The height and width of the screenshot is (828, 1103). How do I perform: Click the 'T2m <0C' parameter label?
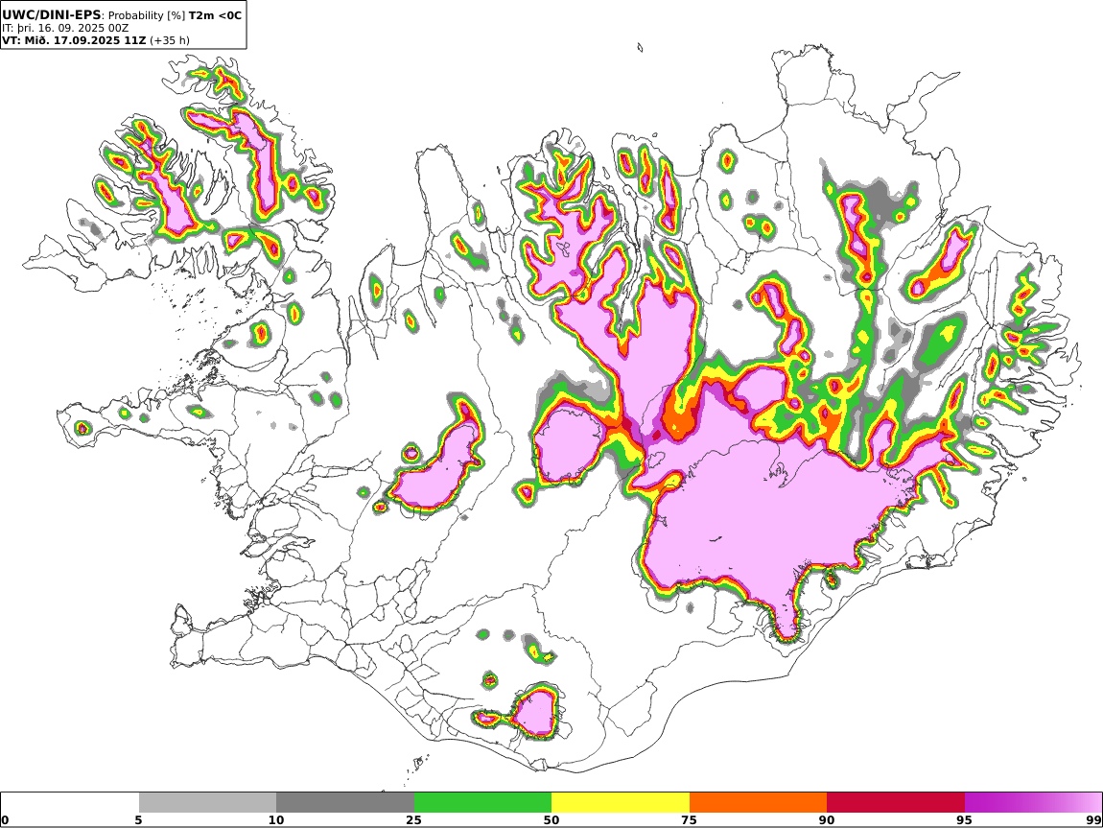(x=215, y=14)
